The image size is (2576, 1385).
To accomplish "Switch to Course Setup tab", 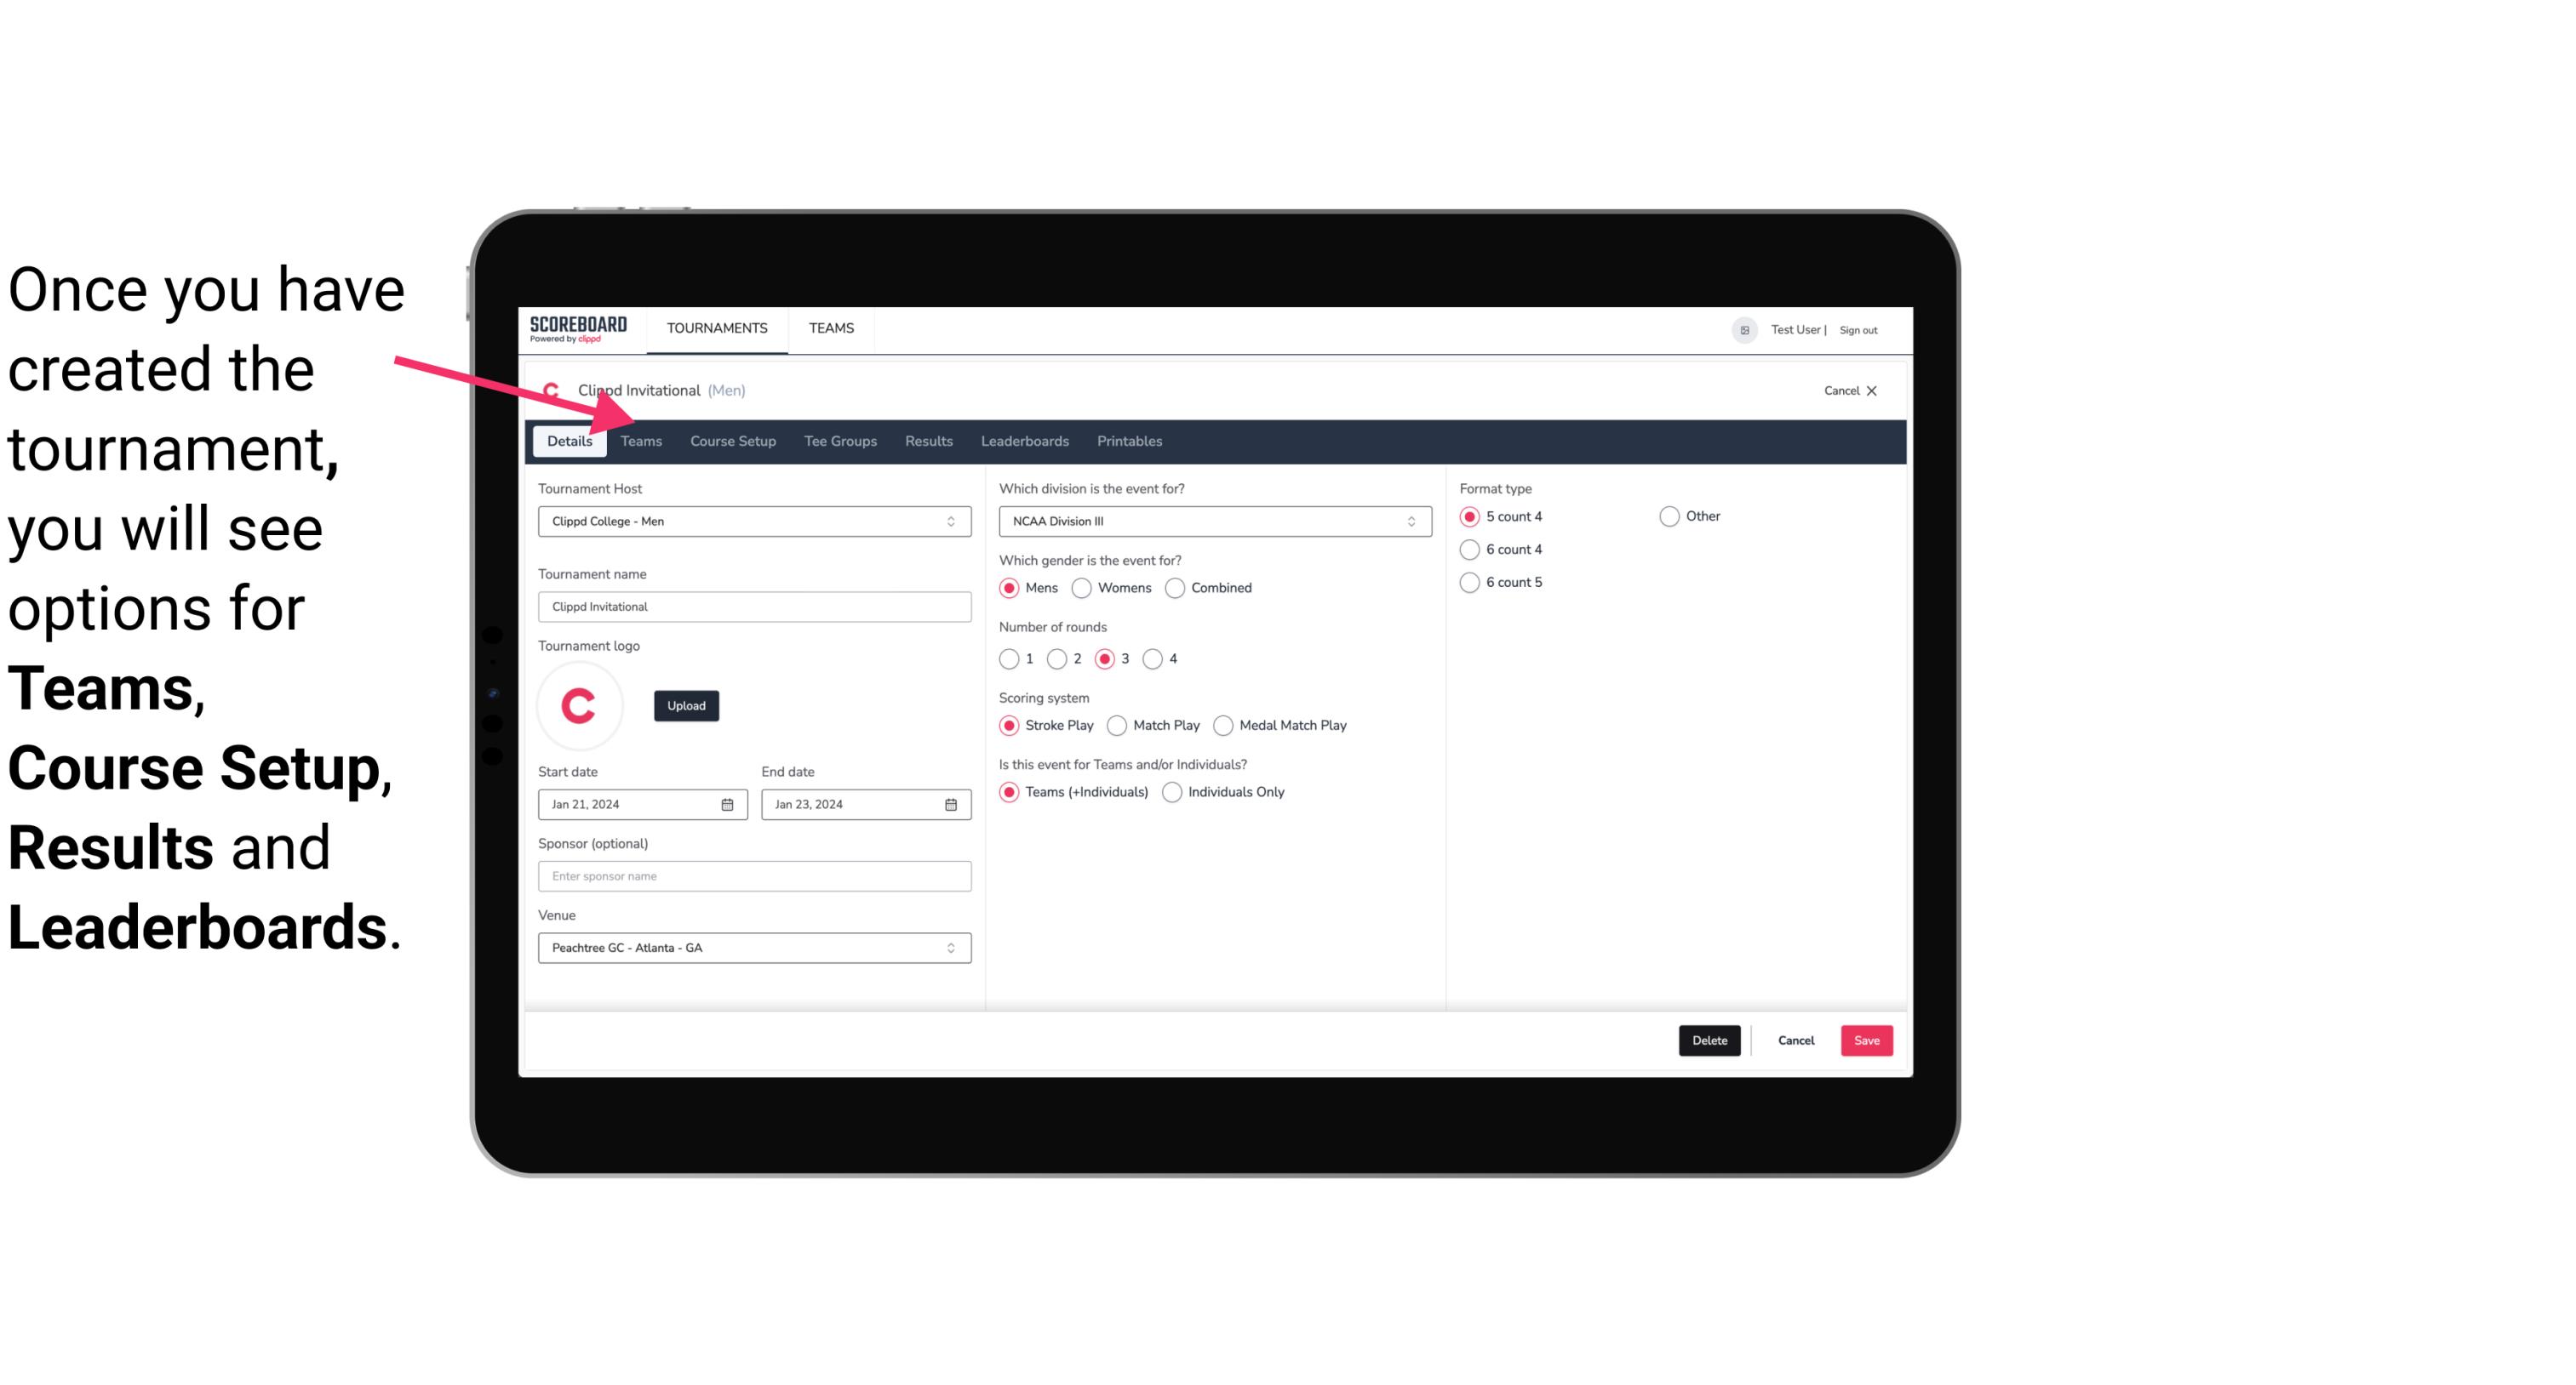I will click(x=732, y=440).
